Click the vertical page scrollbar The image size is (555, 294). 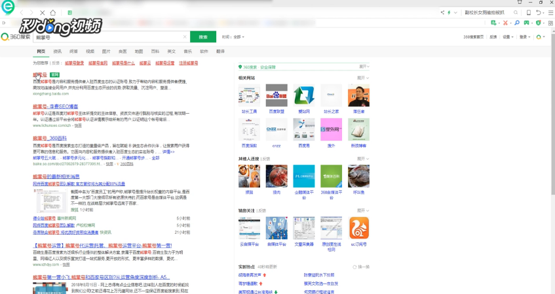[553, 113]
